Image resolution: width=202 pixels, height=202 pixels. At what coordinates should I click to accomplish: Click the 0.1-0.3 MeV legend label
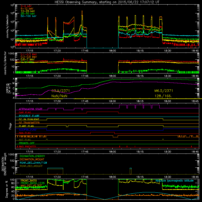pyautogui.click(x=29, y=54)
